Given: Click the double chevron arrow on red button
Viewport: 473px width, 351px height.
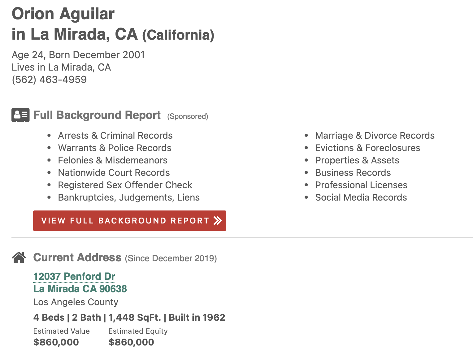Looking at the screenshot, I should point(218,220).
